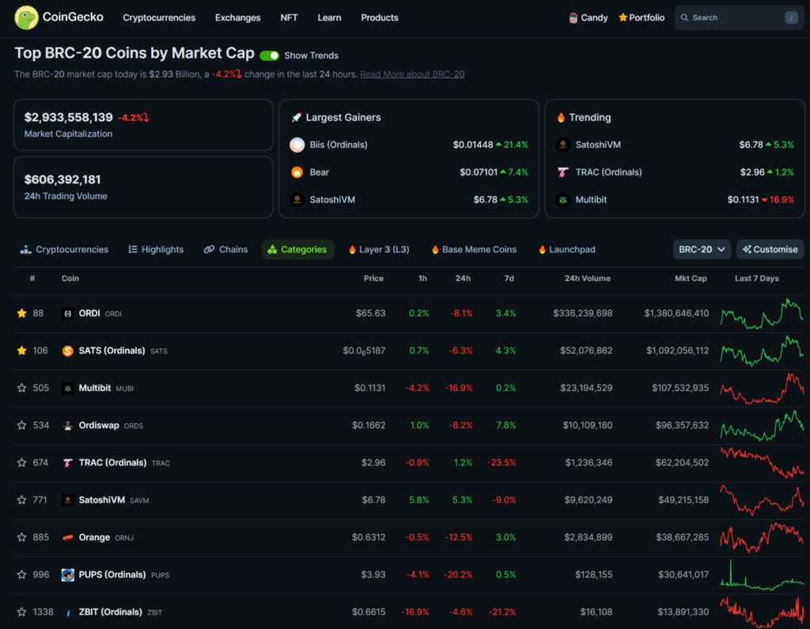The width and height of the screenshot is (810, 629).
Task: Add PUPS (Ordinals) to favorites star
Action: [21, 574]
